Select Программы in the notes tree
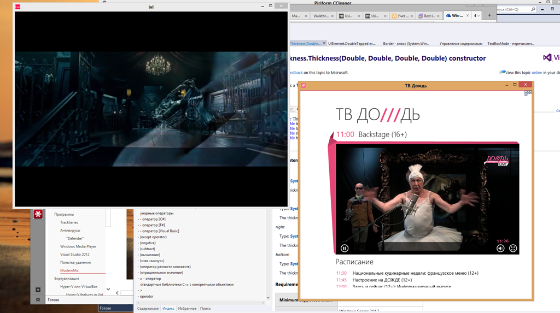Image resolution: width=560 pixels, height=313 pixels. click(x=64, y=215)
